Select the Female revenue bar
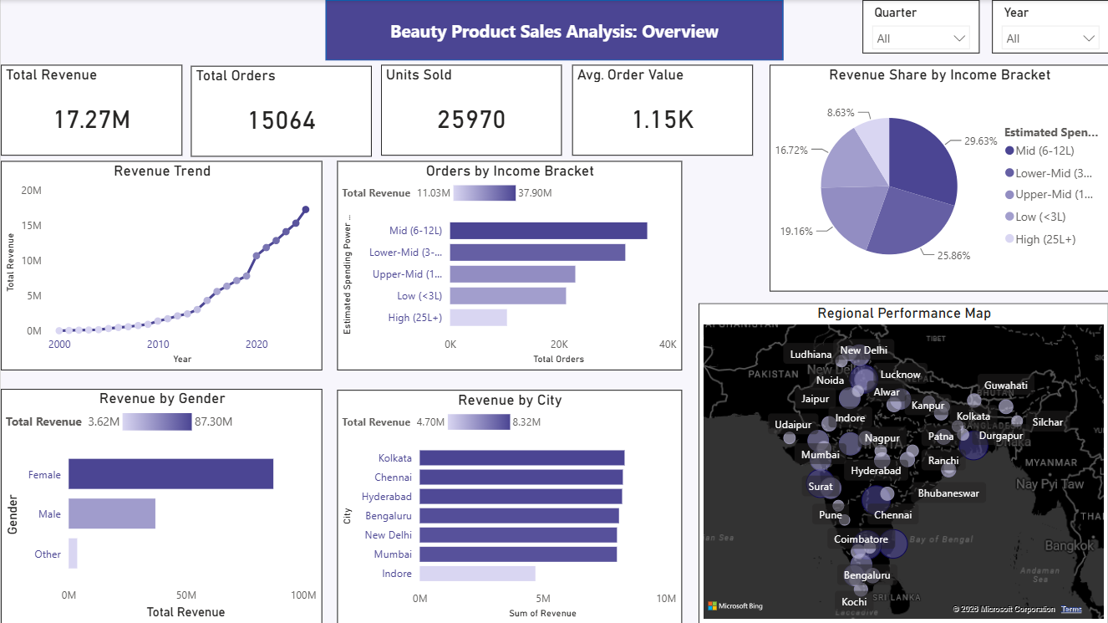 (x=170, y=474)
